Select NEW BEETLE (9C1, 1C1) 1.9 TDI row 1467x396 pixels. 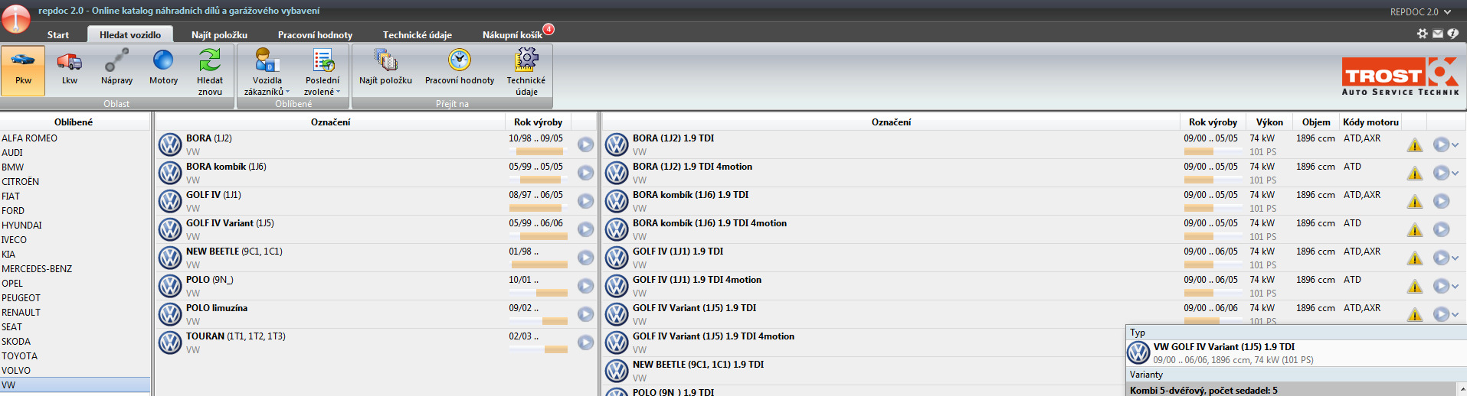(x=863, y=371)
